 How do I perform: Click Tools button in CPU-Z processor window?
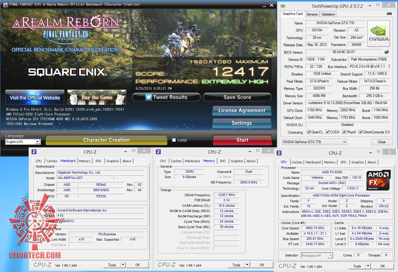(357, 266)
